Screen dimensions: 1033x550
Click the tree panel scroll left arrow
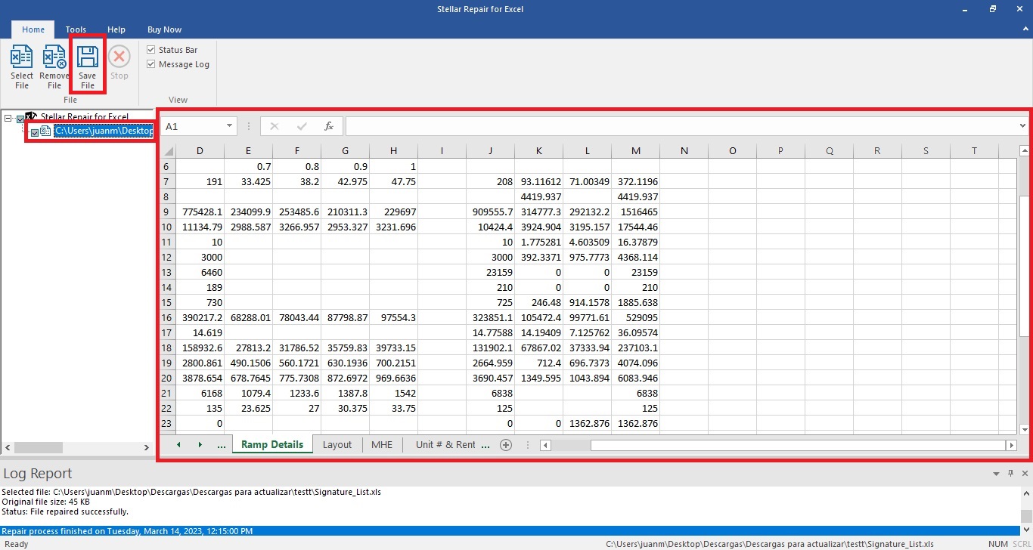click(x=8, y=448)
